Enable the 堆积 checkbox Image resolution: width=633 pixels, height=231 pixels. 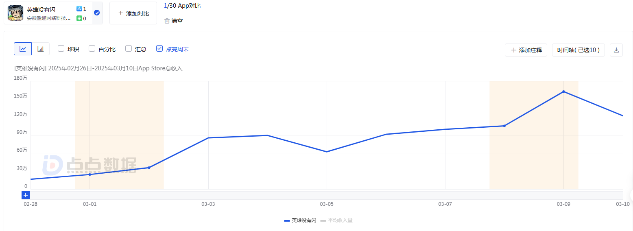tap(61, 49)
